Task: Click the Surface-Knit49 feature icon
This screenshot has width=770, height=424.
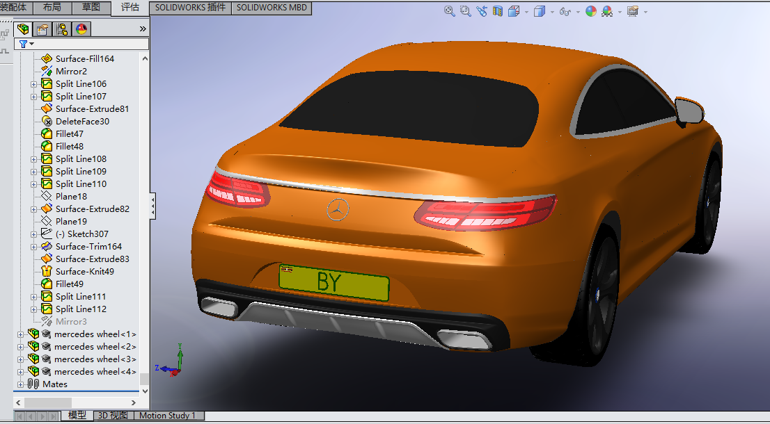Action: pyautogui.click(x=47, y=271)
